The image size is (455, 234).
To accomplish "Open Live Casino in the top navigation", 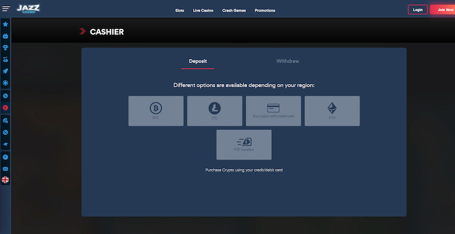I will click(203, 10).
